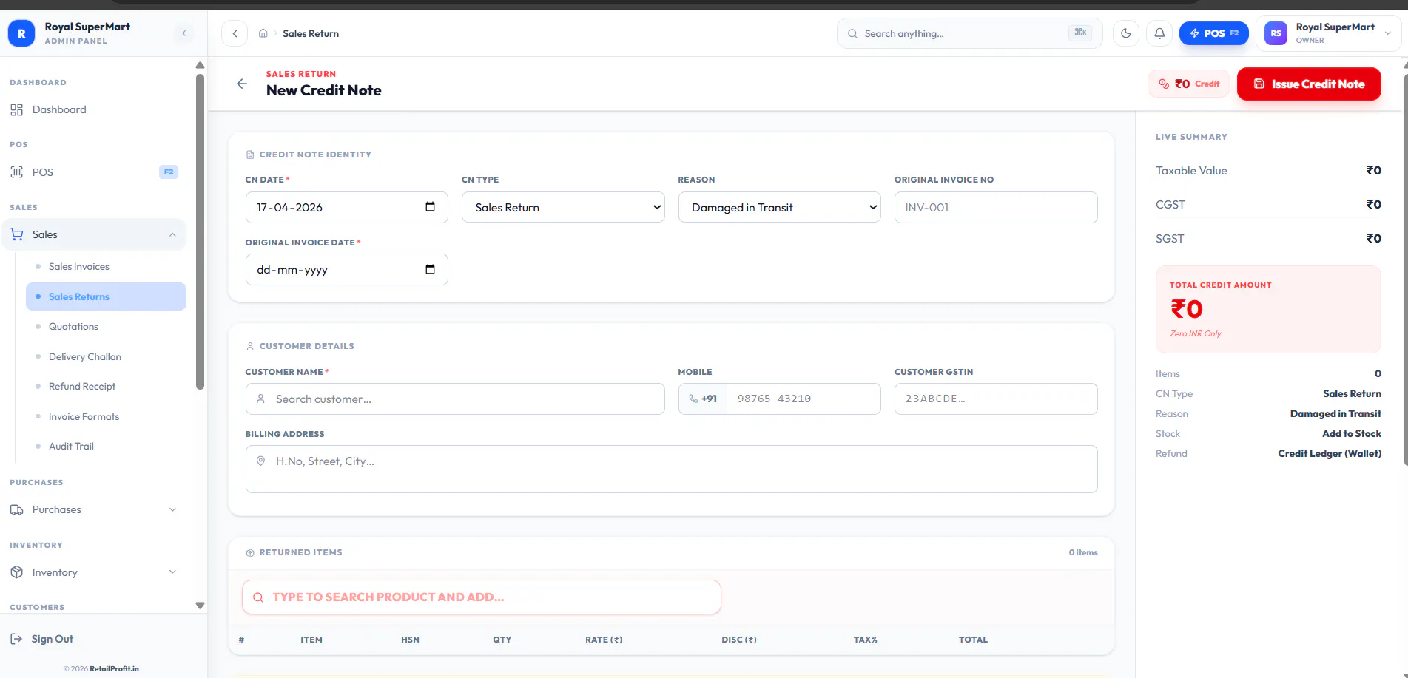Image resolution: width=1408 pixels, height=678 pixels.
Task: Click the Dashboard grid icon
Action: click(17, 109)
